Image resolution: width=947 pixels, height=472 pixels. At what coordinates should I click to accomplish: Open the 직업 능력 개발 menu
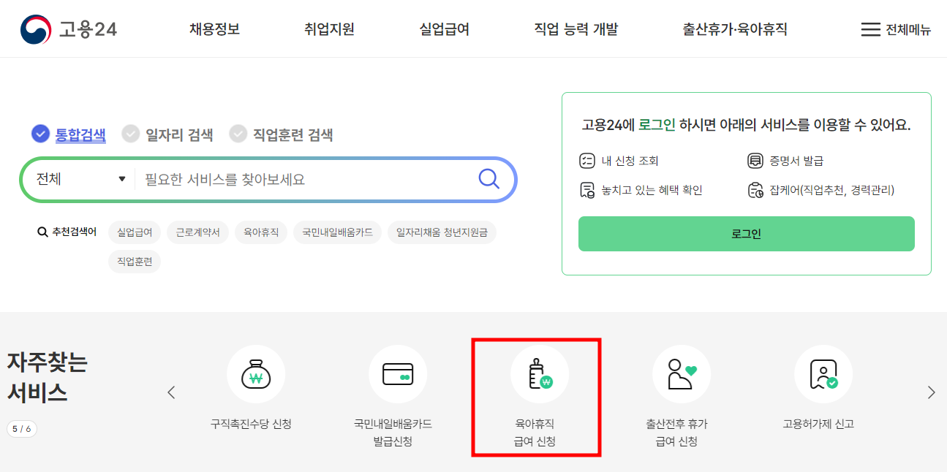(576, 29)
